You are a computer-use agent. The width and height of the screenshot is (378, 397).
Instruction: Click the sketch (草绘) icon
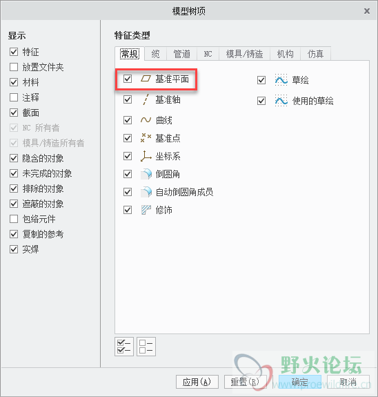281,80
